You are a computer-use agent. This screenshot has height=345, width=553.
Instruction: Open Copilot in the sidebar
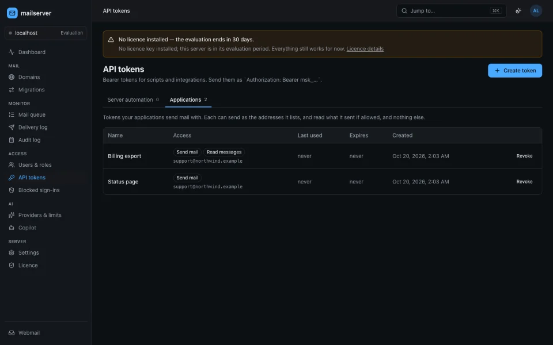[x=46, y=228]
